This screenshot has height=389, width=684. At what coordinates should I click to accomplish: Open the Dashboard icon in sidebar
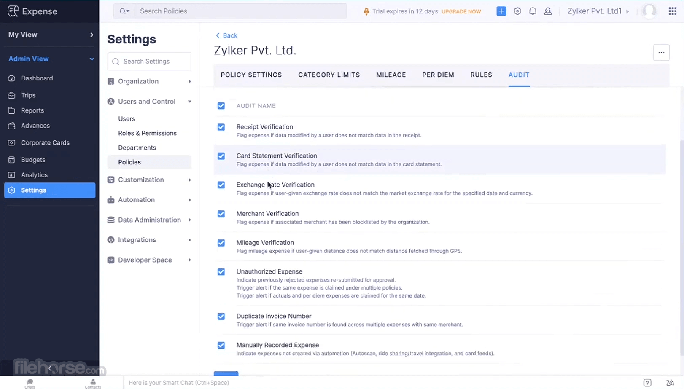[x=12, y=78]
